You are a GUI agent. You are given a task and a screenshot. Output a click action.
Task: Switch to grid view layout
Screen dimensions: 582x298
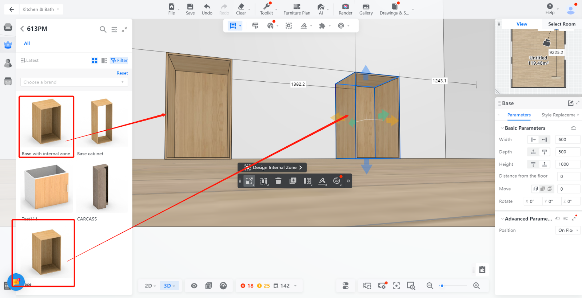click(95, 61)
